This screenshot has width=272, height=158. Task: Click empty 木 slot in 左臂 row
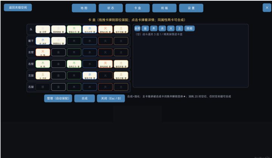pos(74,52)
